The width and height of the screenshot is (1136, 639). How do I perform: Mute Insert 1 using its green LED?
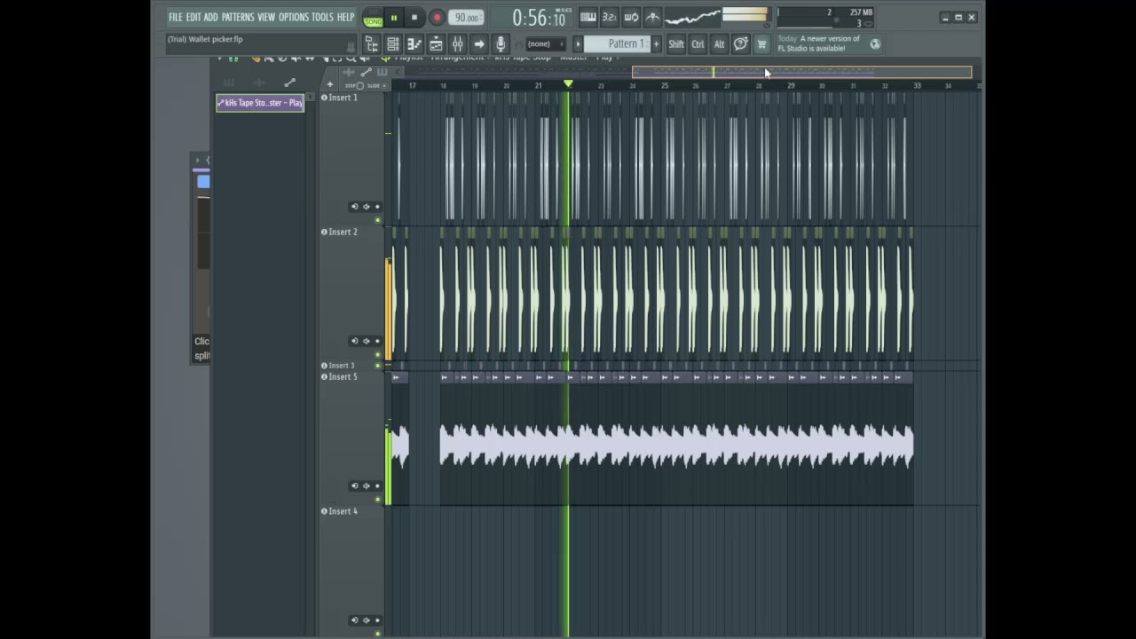point(377,220)
